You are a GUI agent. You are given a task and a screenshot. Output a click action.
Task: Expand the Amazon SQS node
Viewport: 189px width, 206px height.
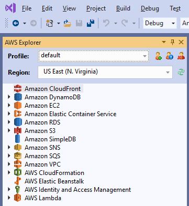point(9,156)
